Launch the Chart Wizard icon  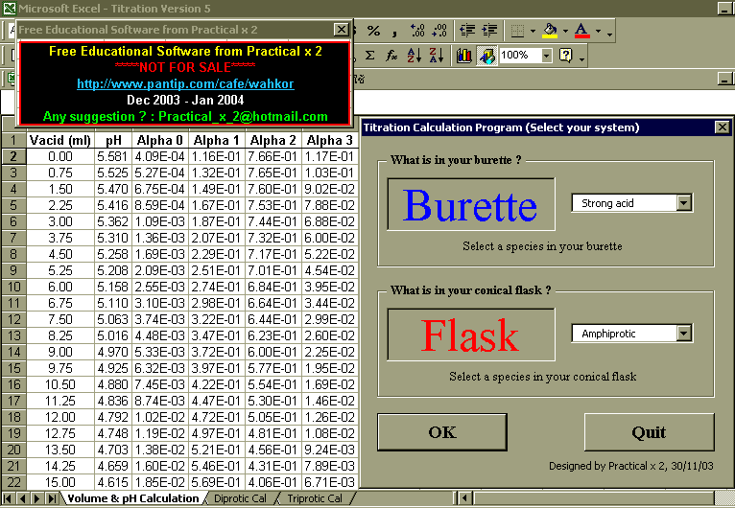tap(464, 56)
